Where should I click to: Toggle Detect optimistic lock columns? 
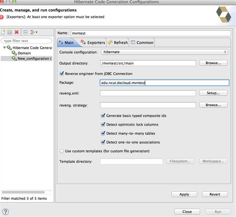pyautogui.click(x=103, y=125)
